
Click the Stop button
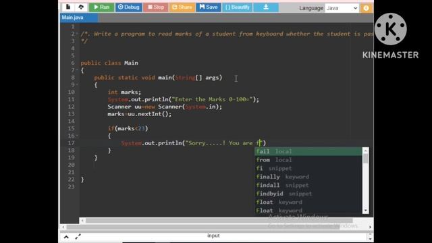tap(156, 7)
